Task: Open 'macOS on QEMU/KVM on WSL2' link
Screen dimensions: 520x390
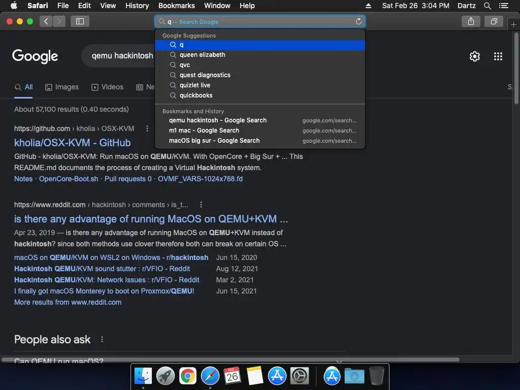Action: click(111, 257)
